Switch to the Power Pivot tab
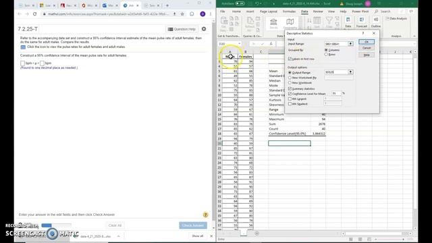Viewport: 432px width, 243px height. [x=360, y=11]
